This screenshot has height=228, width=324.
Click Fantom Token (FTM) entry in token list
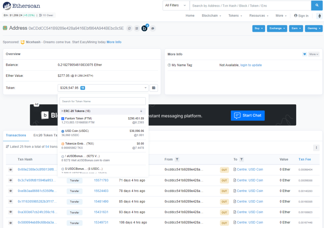103,120
